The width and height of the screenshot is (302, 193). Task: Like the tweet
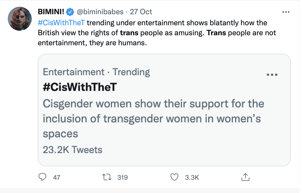pos(174,177)
